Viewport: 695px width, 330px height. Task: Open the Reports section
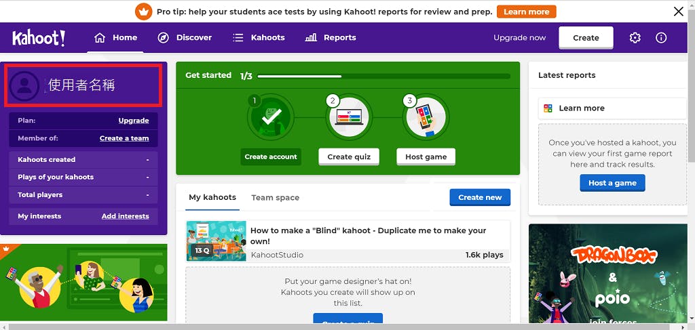coord(331,38)
